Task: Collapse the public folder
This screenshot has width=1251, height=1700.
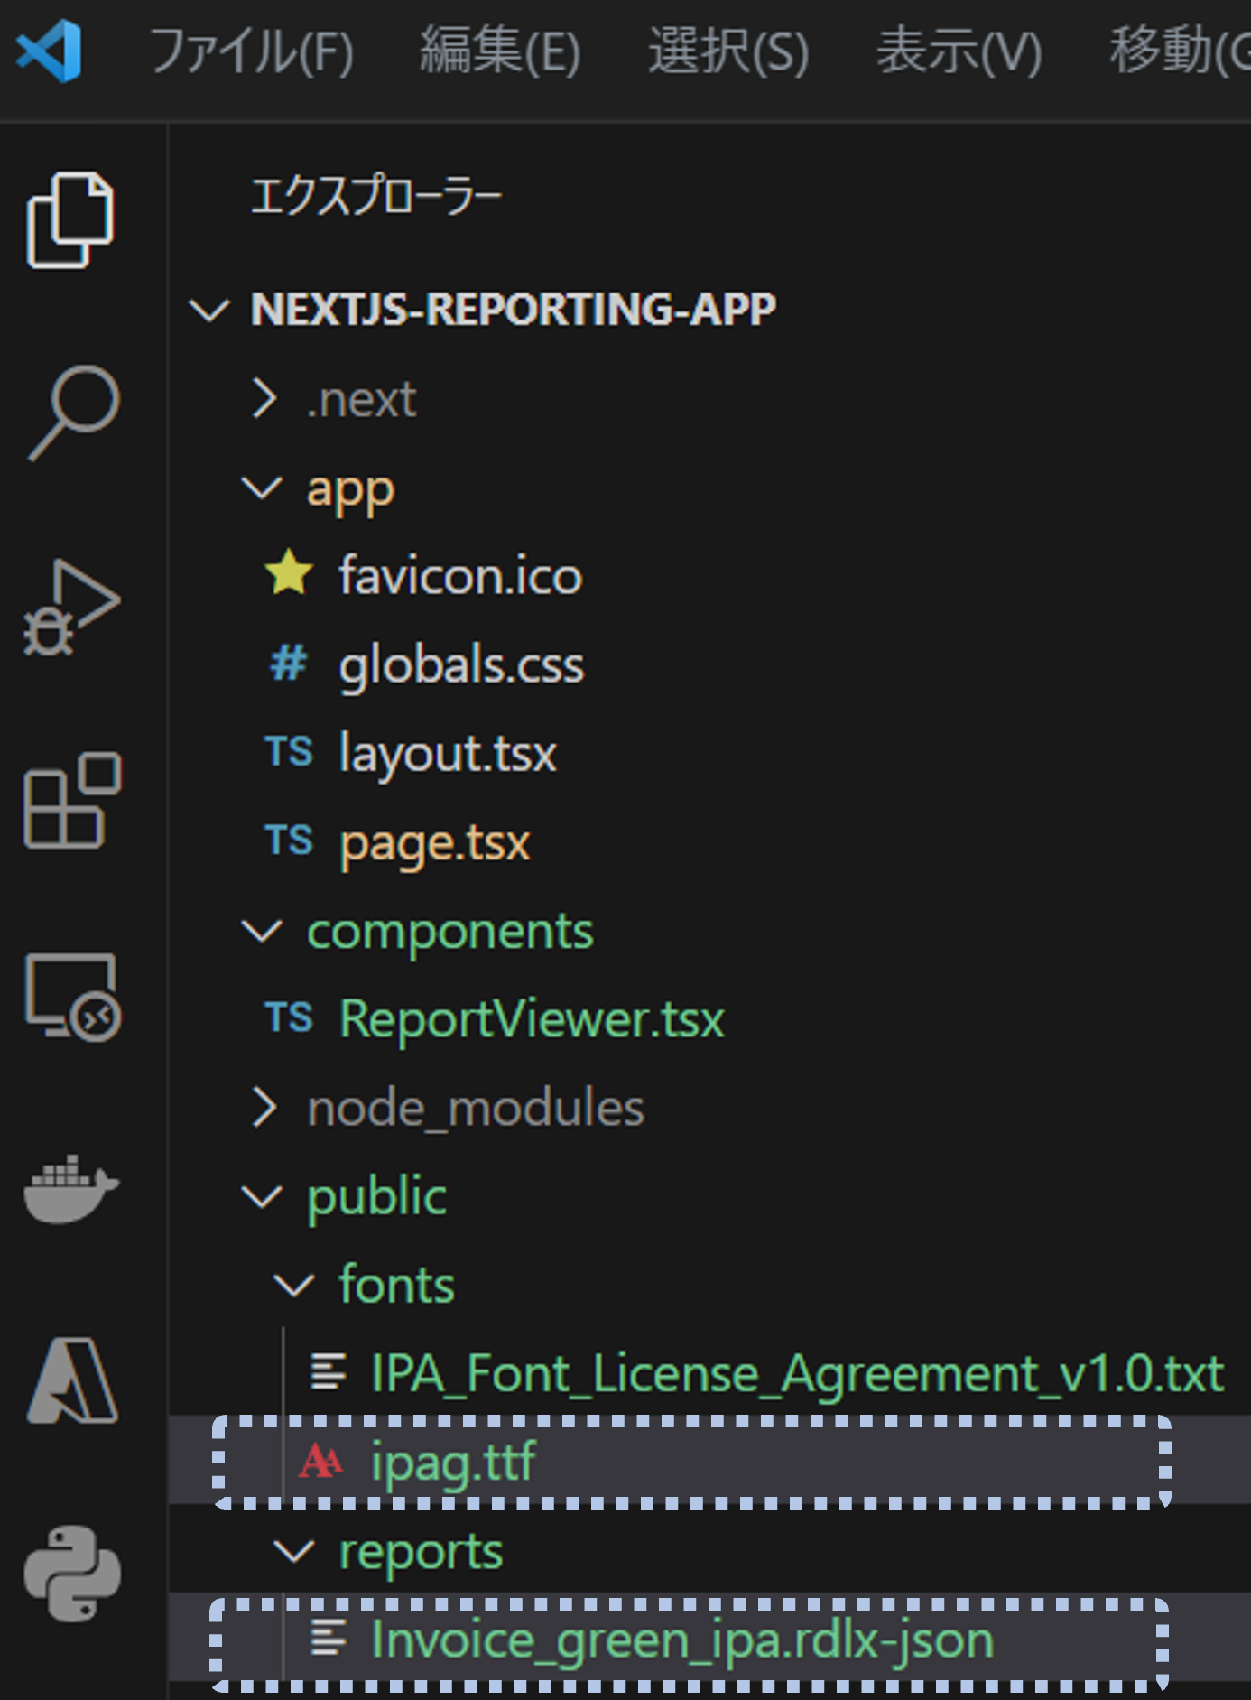Action: (263, 1197)
